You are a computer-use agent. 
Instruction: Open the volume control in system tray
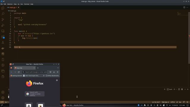[161, 105]
